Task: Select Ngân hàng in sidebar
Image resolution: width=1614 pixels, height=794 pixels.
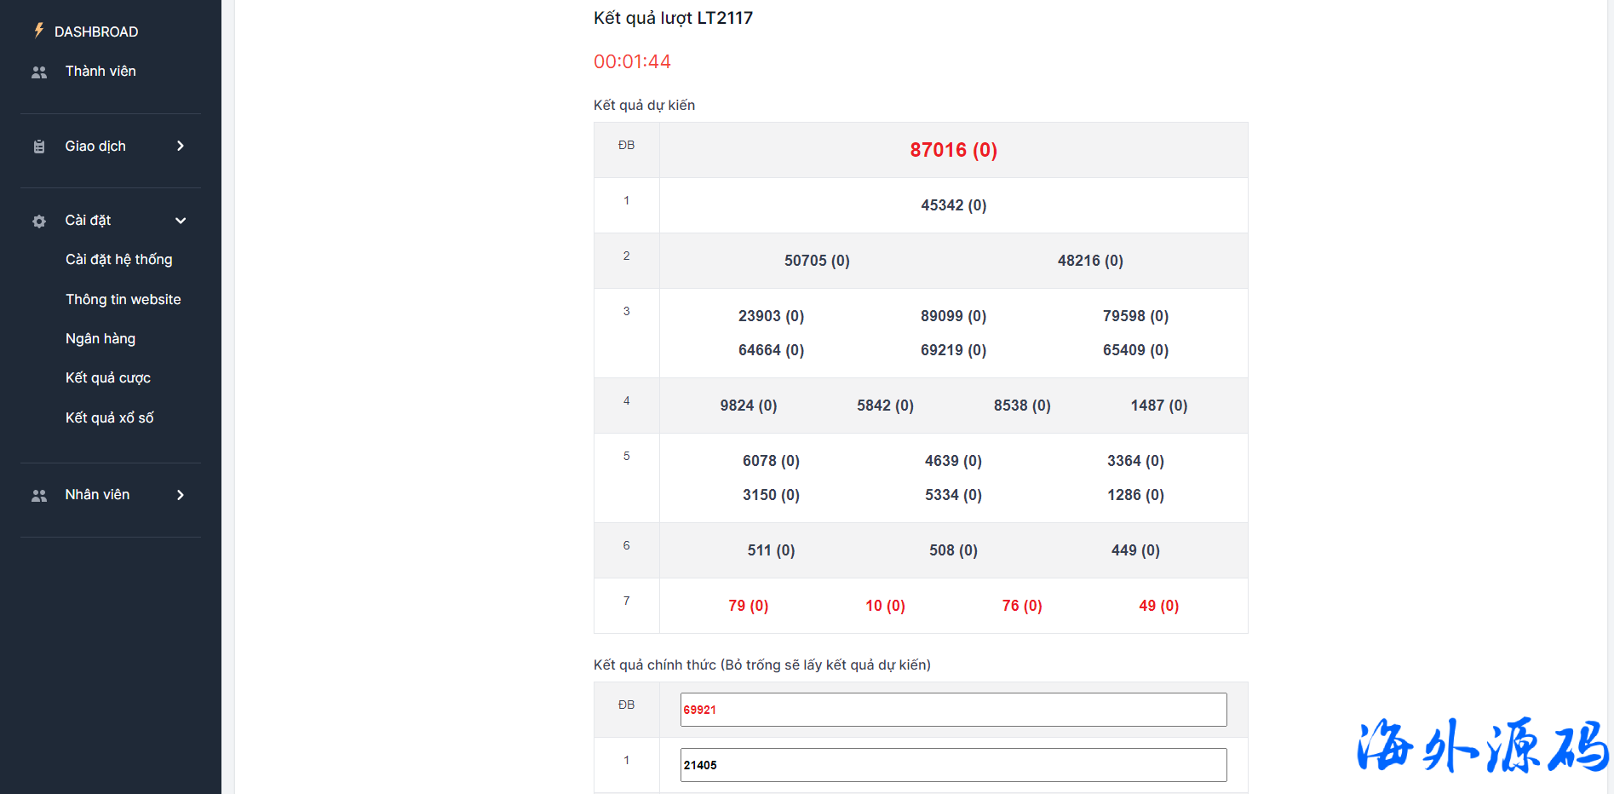Action: tap(101, 339)
